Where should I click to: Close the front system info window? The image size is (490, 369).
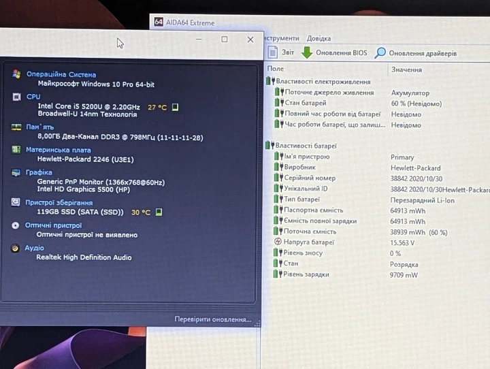click(x=250, y=39)
